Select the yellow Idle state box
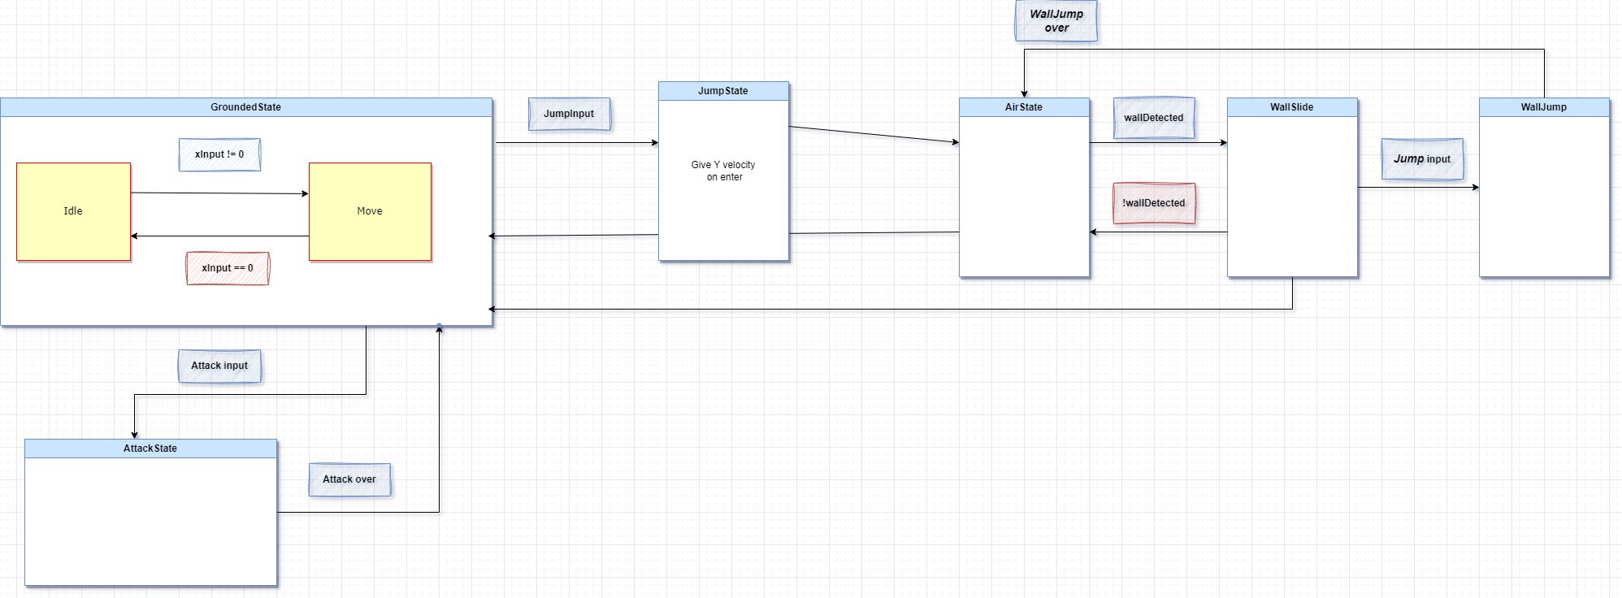Screen dimensions: 1622x598 point(73,211)
